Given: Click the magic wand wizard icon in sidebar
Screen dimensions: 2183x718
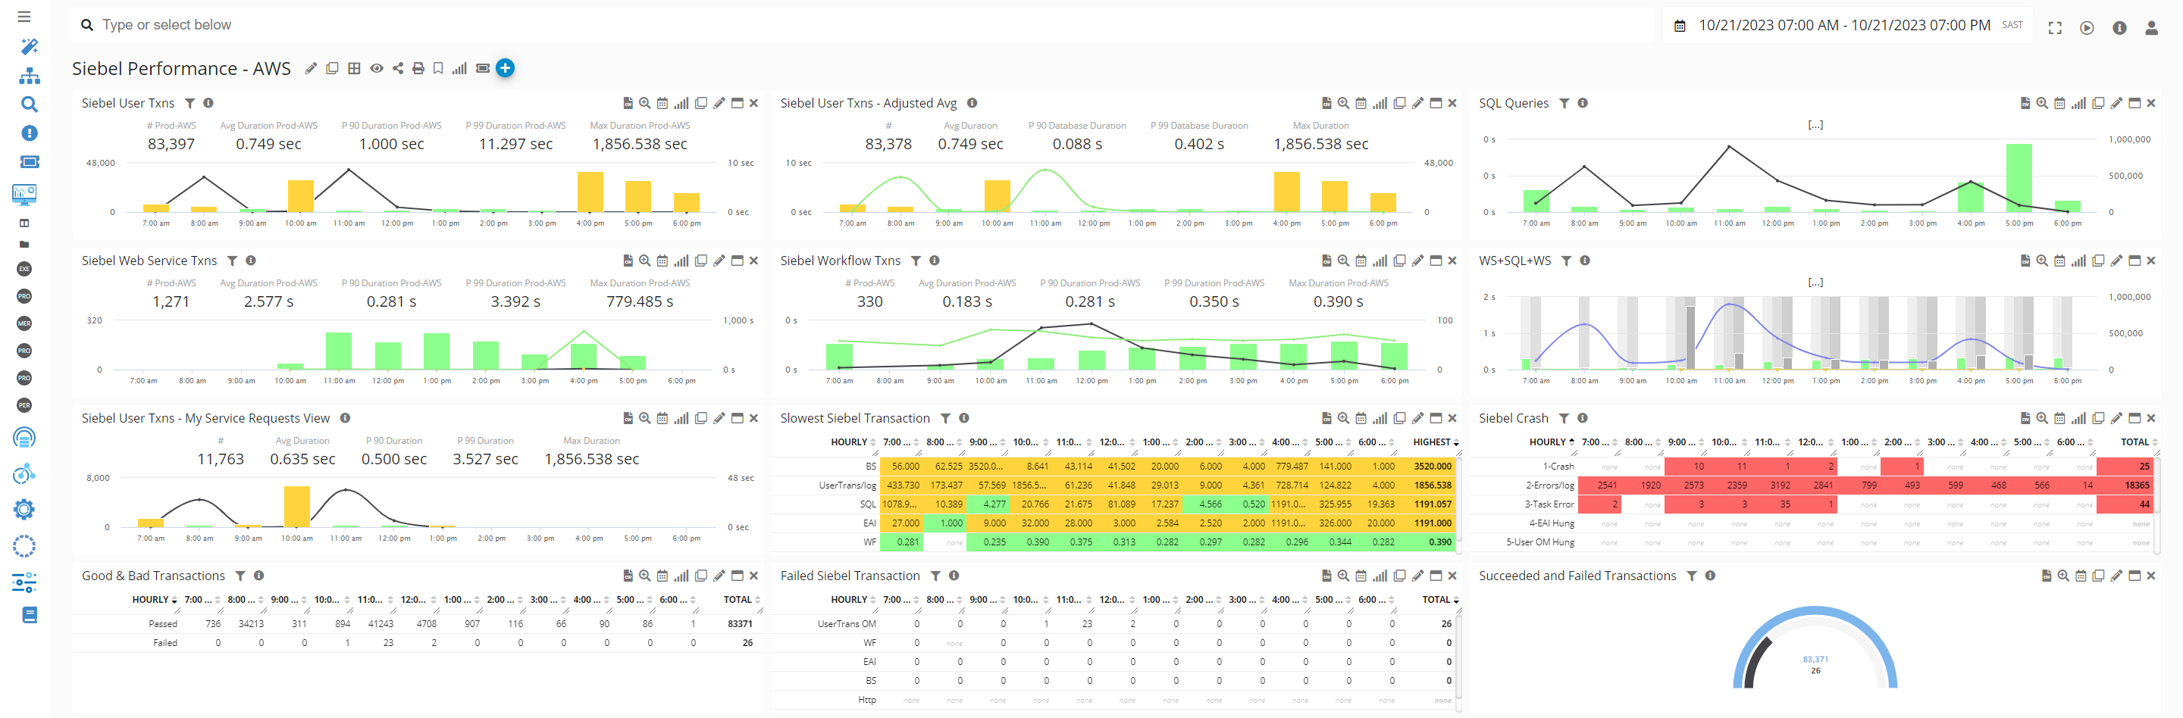Looking at the screenshot, I should point(29,46).
